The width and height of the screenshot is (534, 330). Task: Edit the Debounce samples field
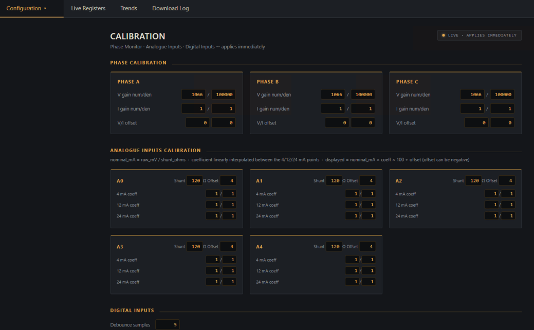pyautogui.click(x=167, y=324)
